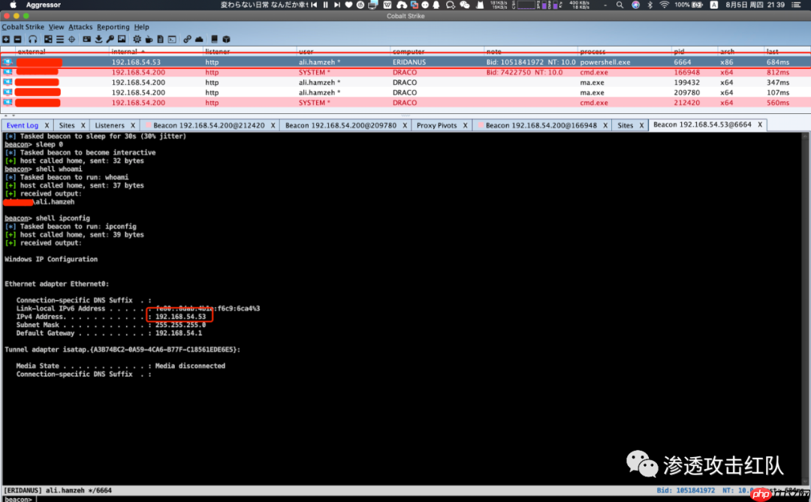The width and height of the screenshot is (811, 502).
Task: Sort by the external column header
Action: (x=62, y=52)
